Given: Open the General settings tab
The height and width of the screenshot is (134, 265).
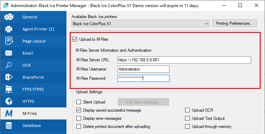Looking at the screenshot, I should tap(33, 17).
